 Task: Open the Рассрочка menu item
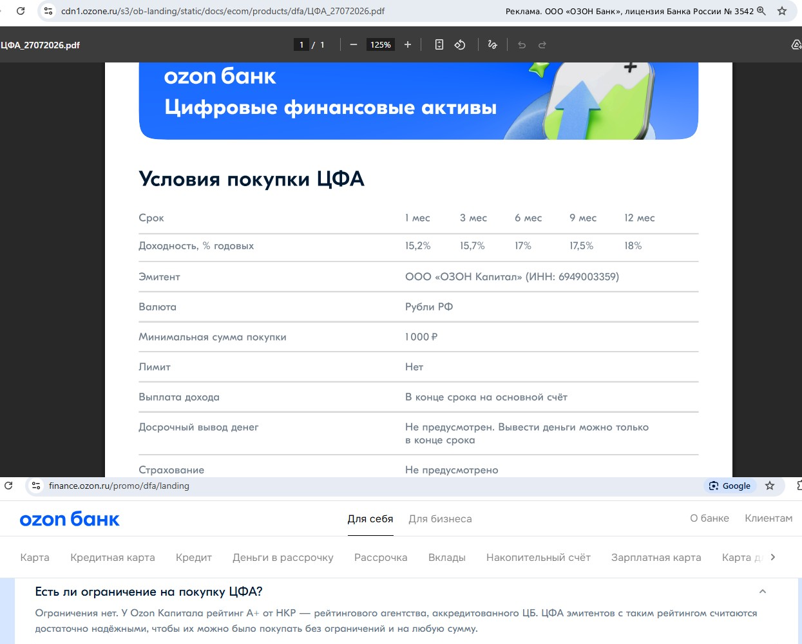coord(381,557)
